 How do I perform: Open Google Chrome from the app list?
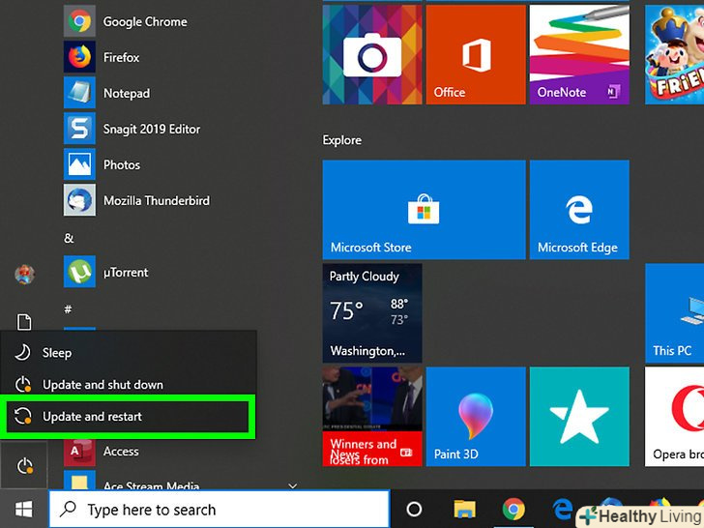pos(126,21)
